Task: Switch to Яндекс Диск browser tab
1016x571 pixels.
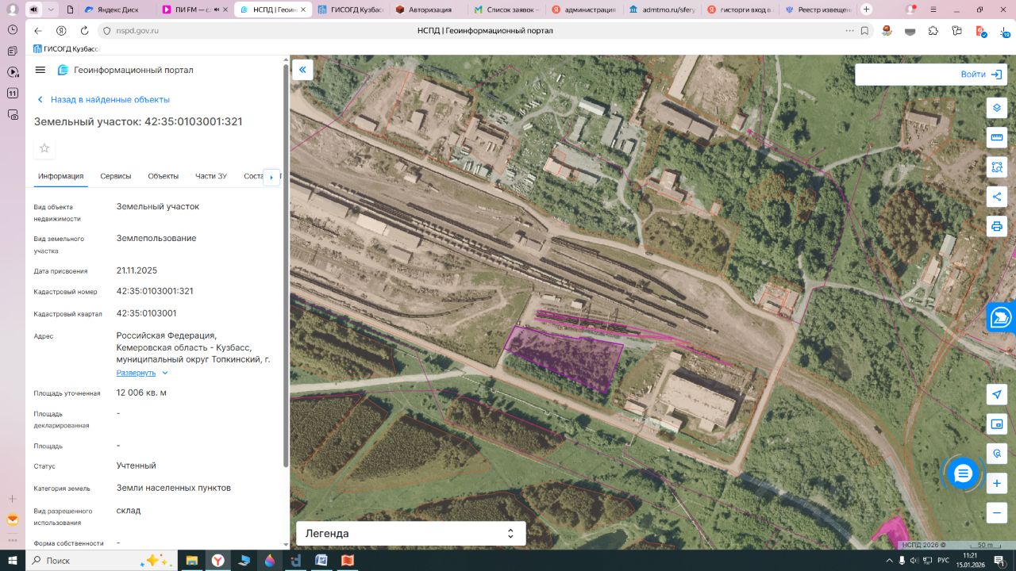Action: pos(117,10)
